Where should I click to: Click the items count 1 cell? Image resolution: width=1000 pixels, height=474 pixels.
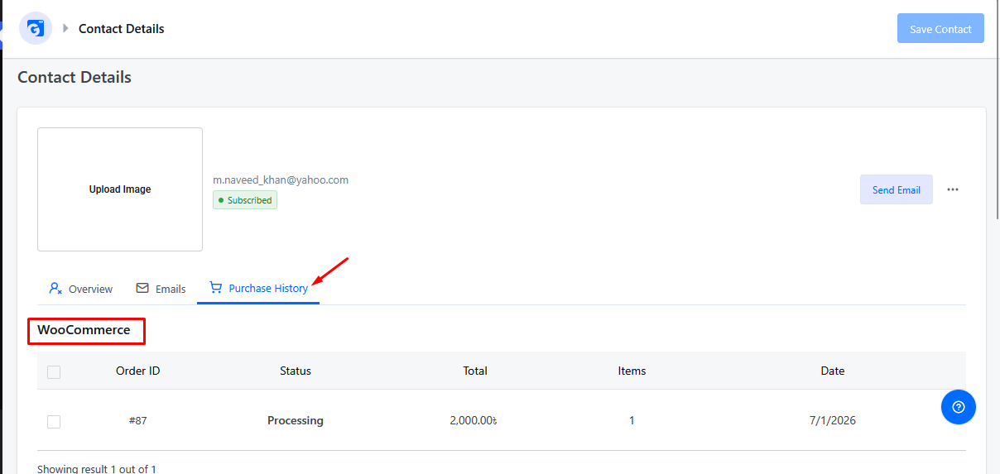coord(632,420)
